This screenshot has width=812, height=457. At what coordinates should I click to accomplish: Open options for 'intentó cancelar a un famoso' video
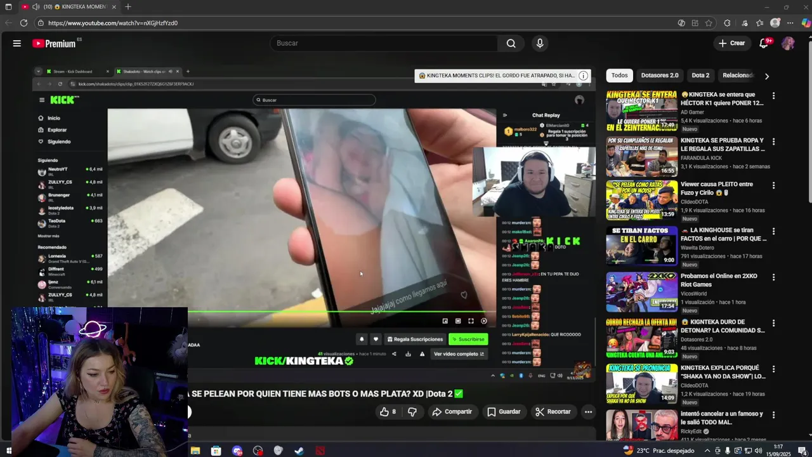(x=773, y=414)
